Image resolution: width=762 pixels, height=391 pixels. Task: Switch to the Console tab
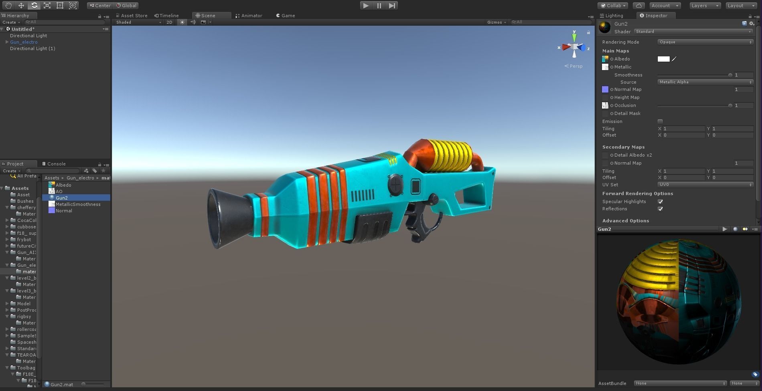tap(54, 164)
